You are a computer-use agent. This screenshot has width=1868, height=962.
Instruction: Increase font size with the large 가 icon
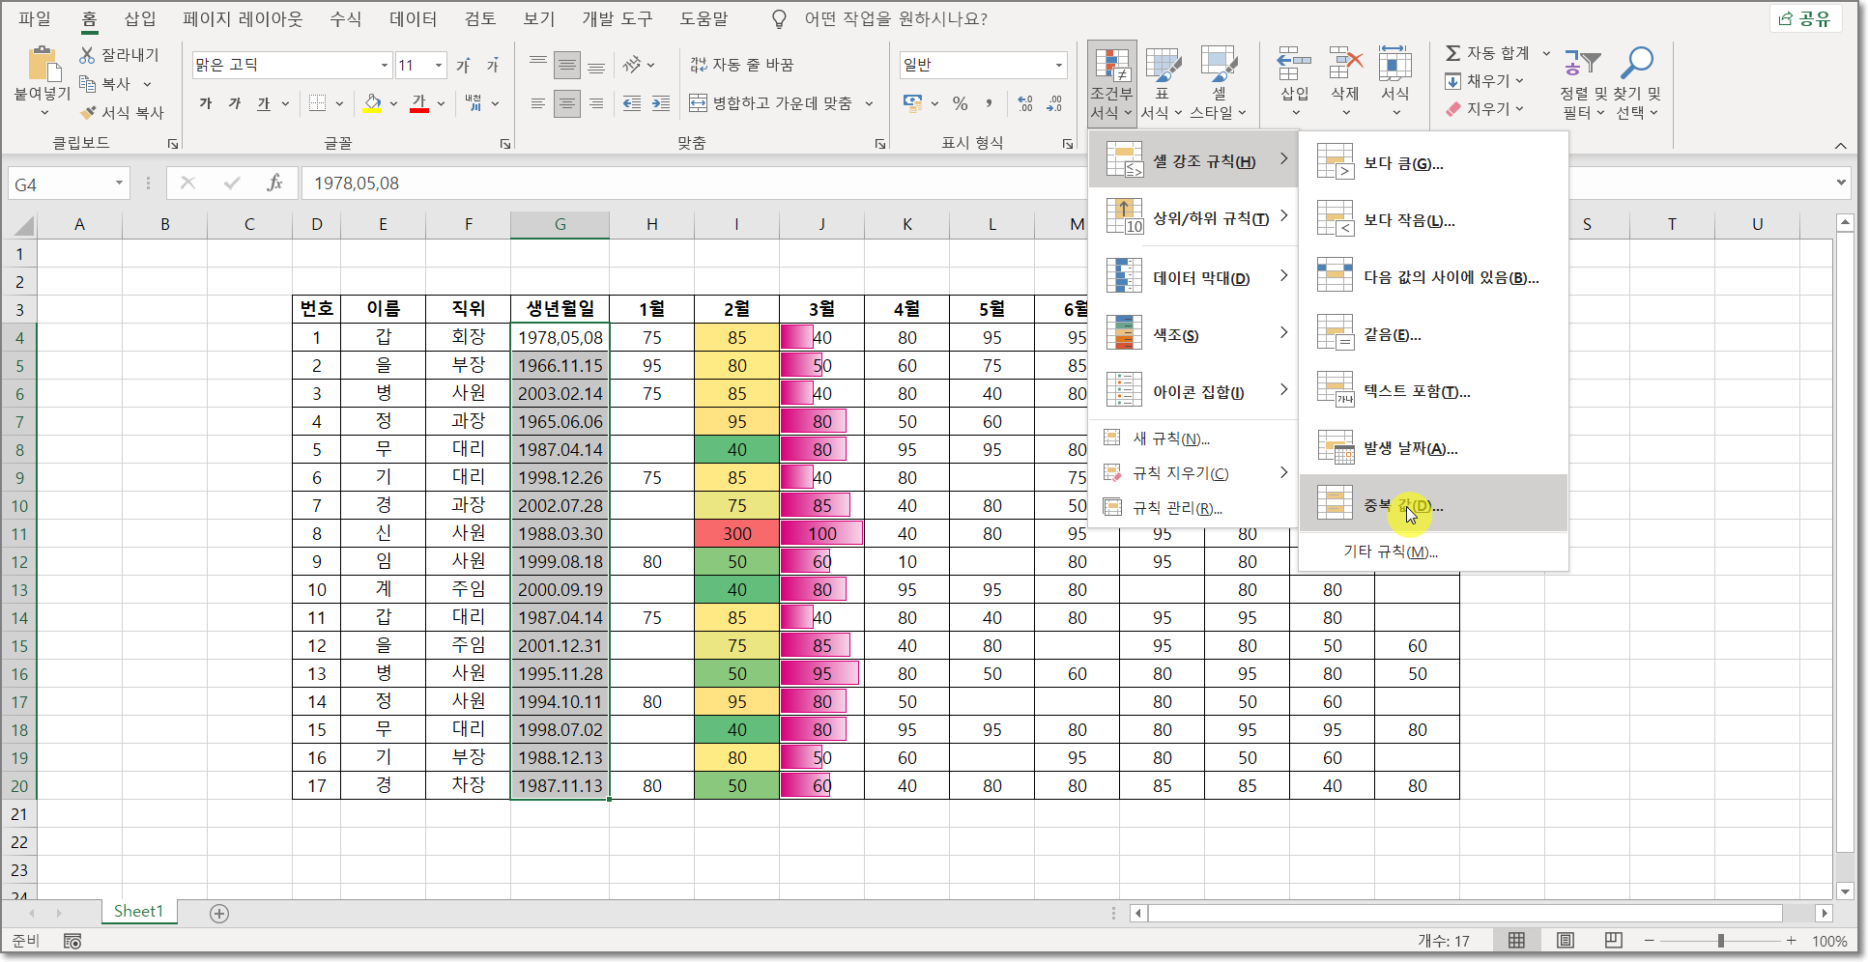coord(463,65)
